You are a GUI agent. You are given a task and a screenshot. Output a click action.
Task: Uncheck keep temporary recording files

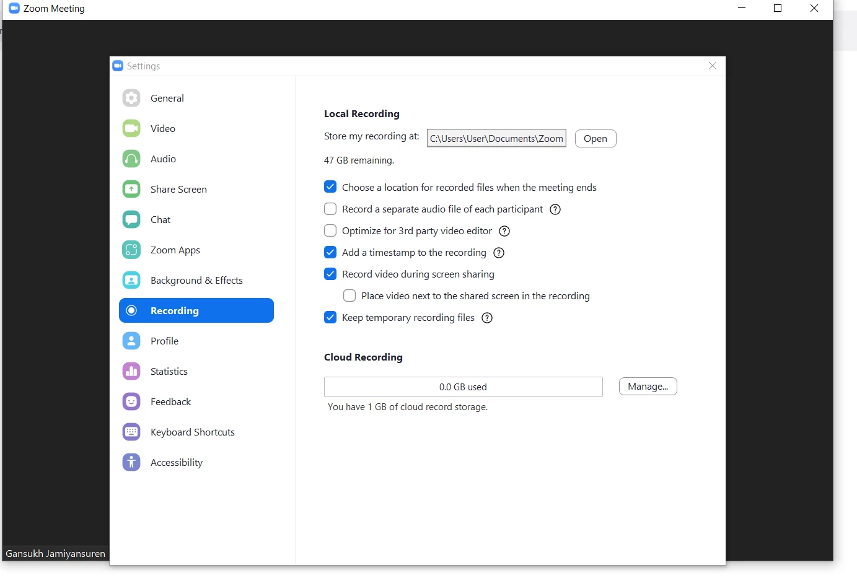click(x=330, y=317)
